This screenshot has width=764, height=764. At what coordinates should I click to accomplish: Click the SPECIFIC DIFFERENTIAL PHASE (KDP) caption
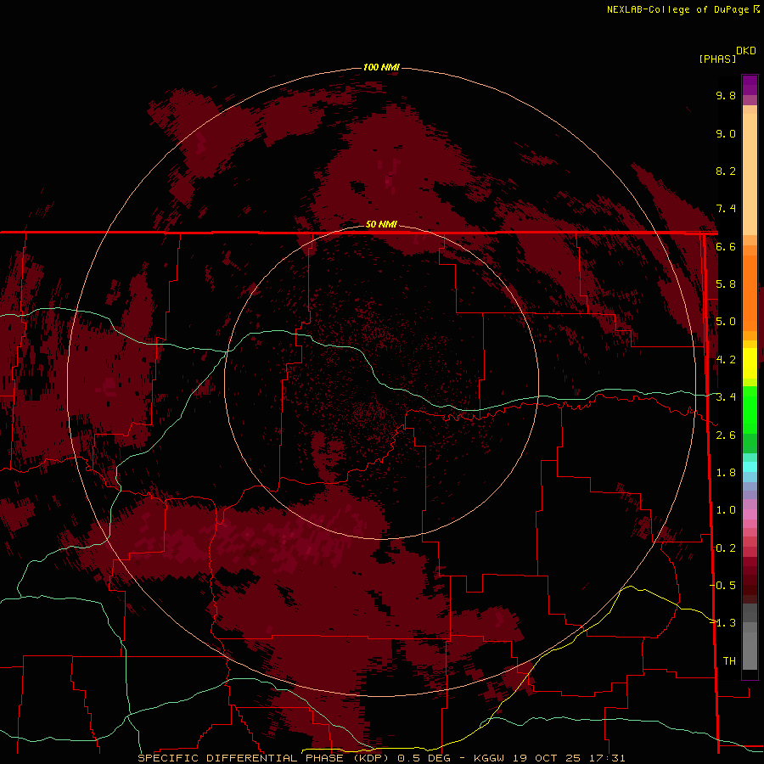coord(263,758)
